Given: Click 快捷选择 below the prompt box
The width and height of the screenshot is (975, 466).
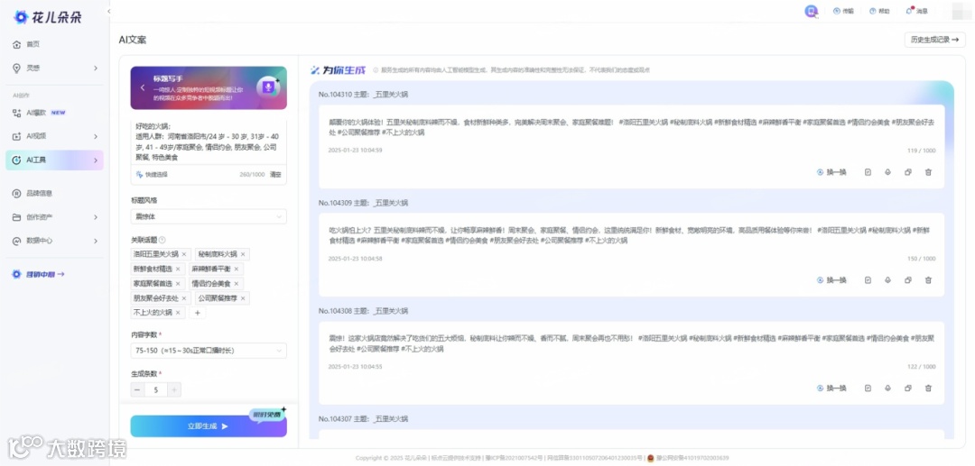Looking at the screenshot, I should pos(152,174).
